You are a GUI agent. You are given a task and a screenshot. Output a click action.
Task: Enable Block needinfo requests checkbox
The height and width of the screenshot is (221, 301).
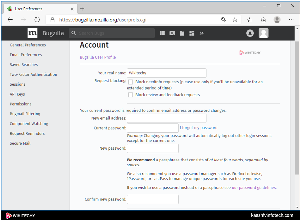(130, 82)
